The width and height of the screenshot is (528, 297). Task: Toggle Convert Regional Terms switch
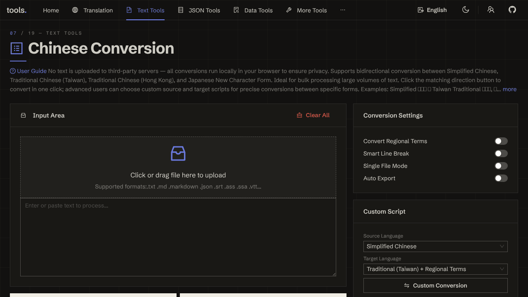(x=501, y=141)
